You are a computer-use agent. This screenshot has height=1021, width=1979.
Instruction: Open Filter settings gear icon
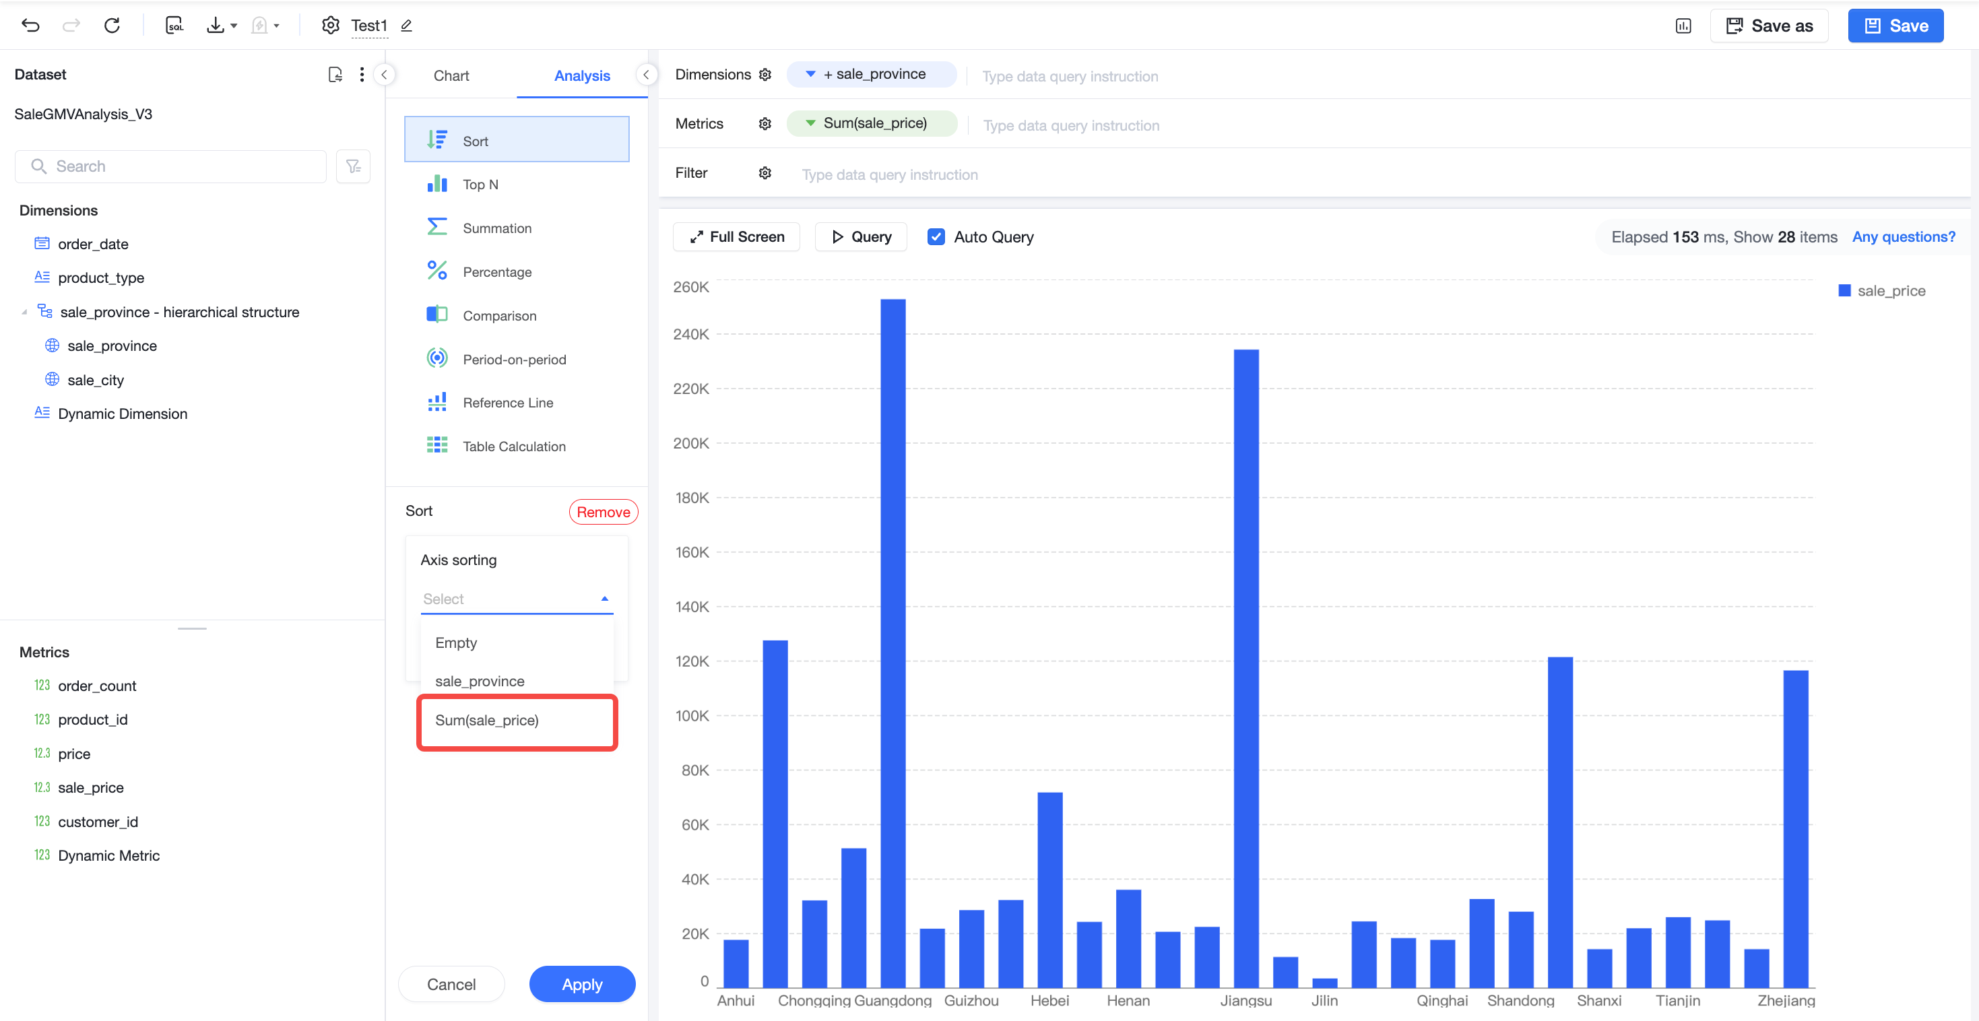click(765, 173)
